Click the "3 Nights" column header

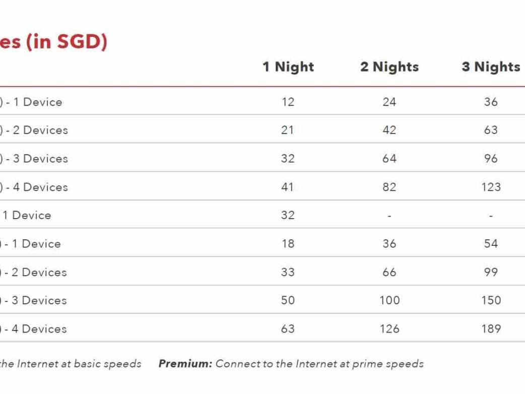tap(491, 67)
